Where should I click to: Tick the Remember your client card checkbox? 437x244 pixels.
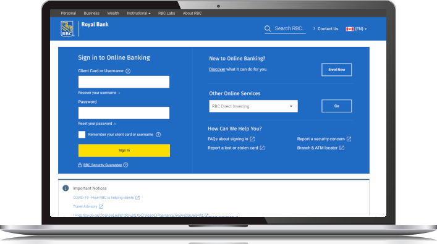[82, 135]
